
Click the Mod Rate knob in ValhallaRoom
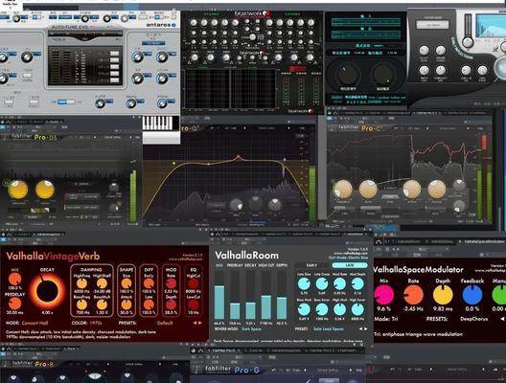click(339, 283)
